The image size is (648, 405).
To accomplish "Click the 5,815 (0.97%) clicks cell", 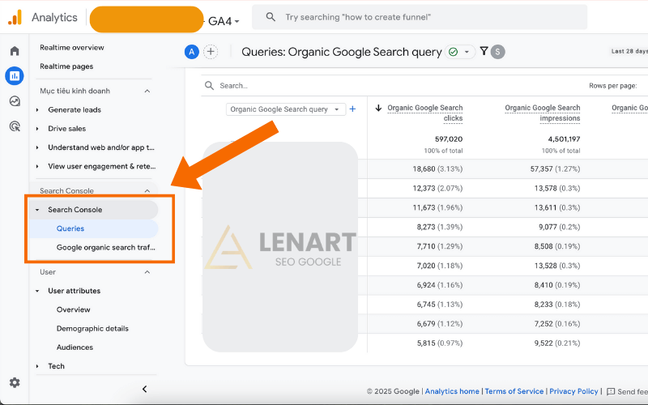I will tap(440, 343).
